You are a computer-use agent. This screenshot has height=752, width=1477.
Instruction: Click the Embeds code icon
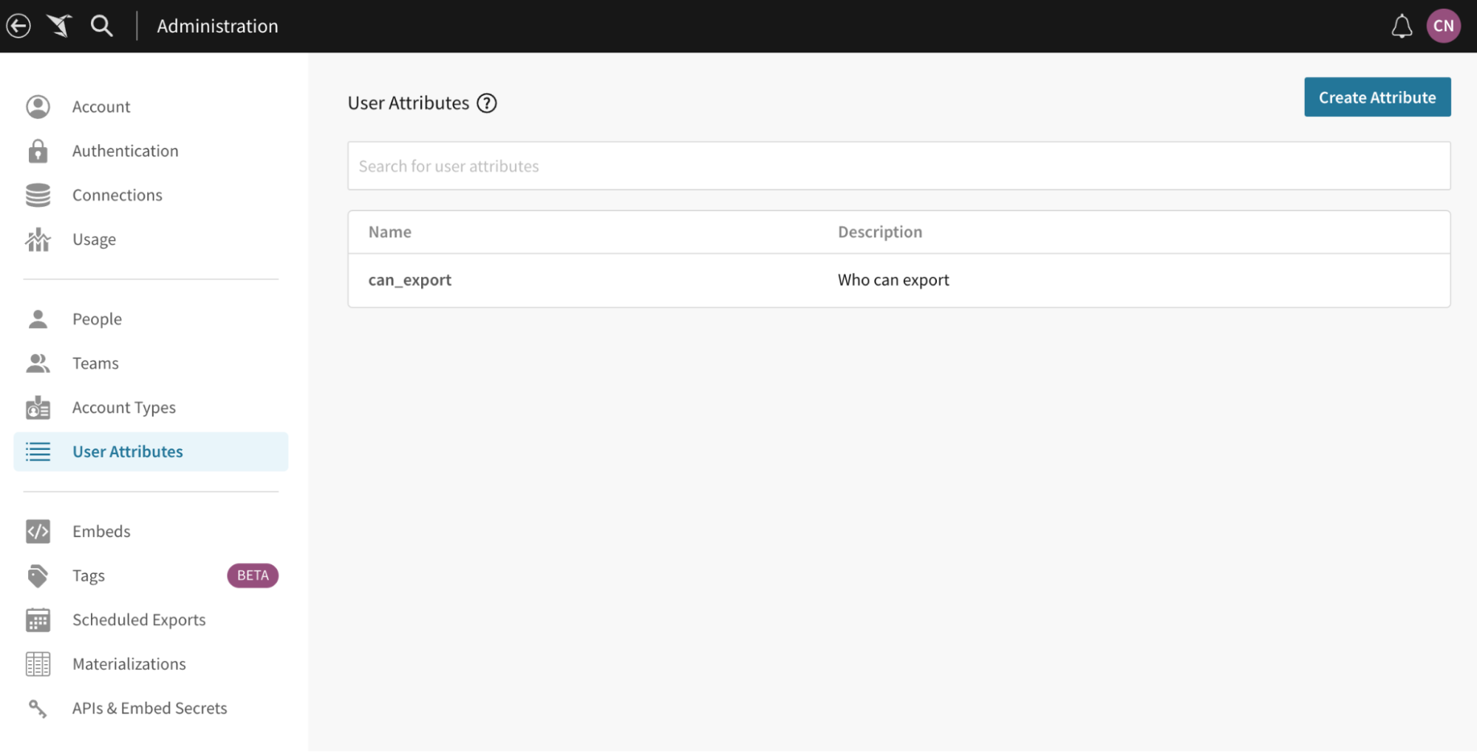tap(38, 531)
